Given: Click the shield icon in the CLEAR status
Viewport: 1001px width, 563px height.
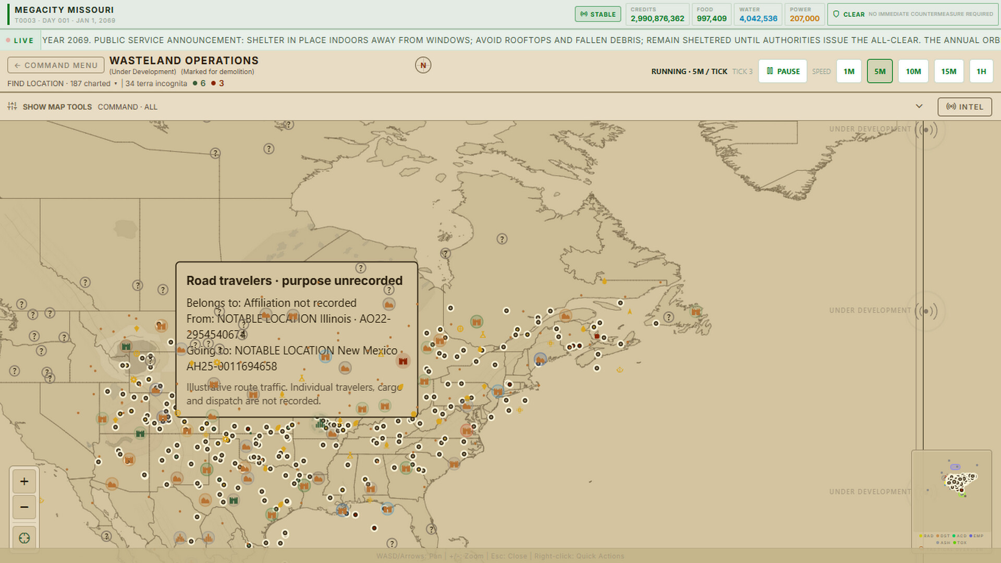Looking at the screenshot, I should click(x=836, y=14).
